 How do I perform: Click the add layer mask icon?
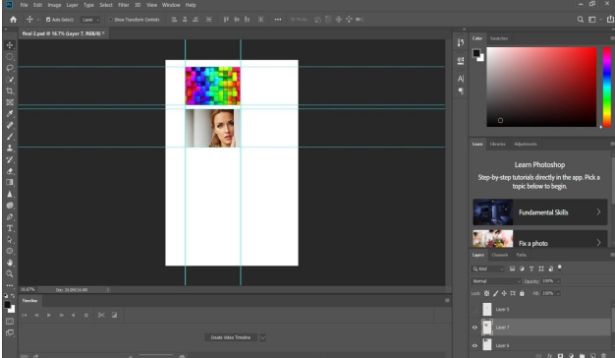[x=561, y=356]
